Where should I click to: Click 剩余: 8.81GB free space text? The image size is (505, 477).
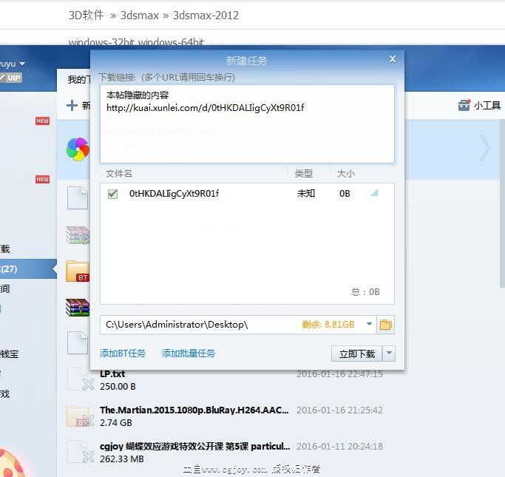tap(328, 325)
